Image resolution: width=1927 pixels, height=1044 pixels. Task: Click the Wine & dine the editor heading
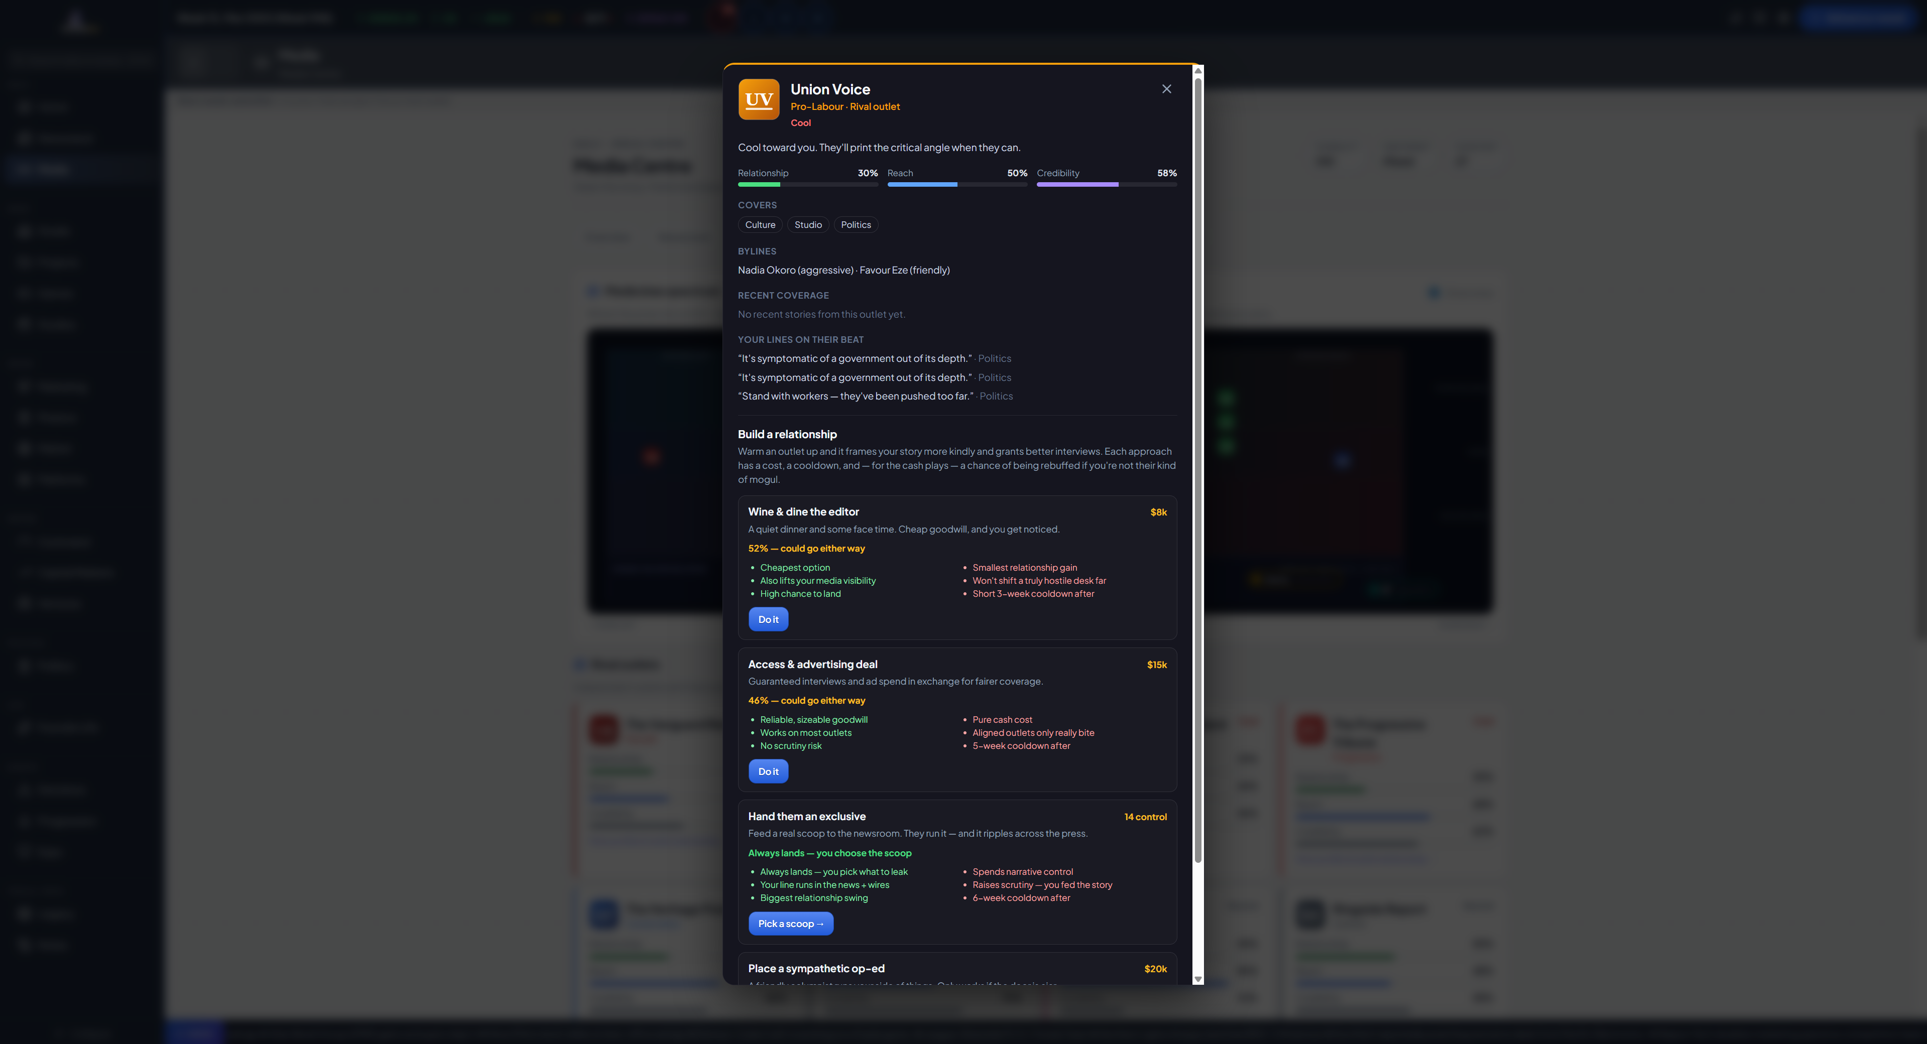pyautogui.click(x=803, y=512)
